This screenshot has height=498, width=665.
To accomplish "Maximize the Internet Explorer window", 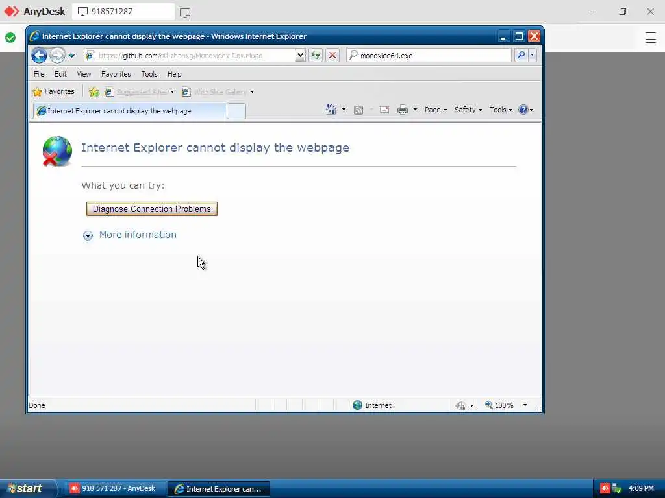I will [519, 36].
